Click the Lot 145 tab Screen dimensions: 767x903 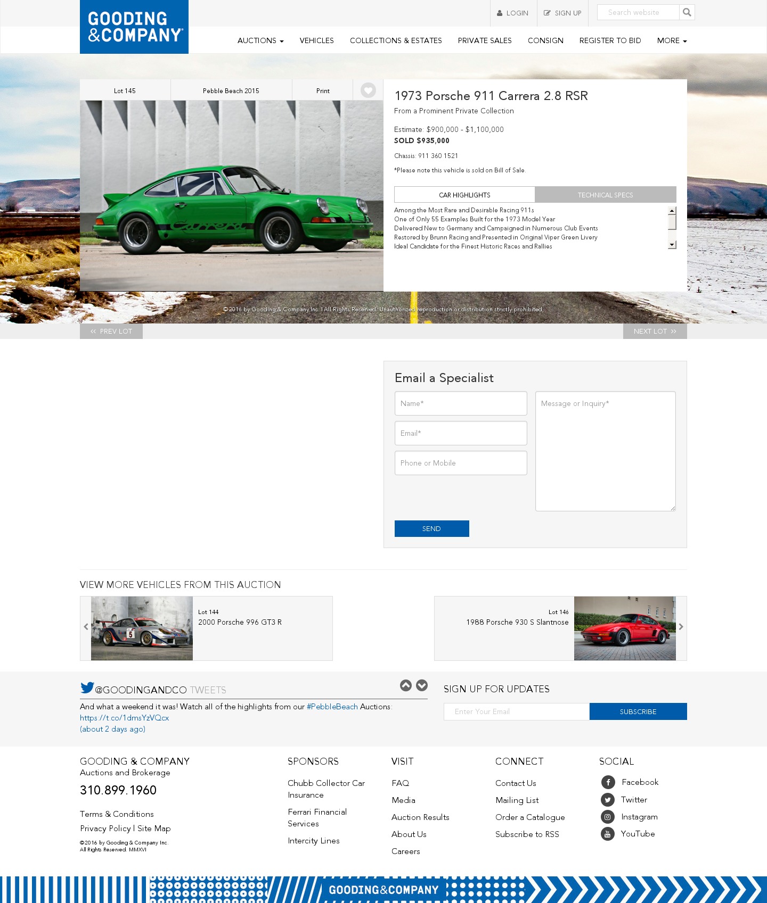(125, 90)
